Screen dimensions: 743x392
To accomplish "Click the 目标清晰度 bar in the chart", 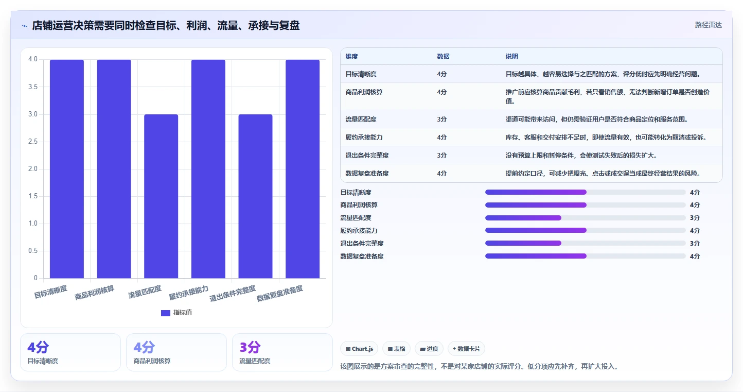I will pyautogui.click(x=67, y=169).
